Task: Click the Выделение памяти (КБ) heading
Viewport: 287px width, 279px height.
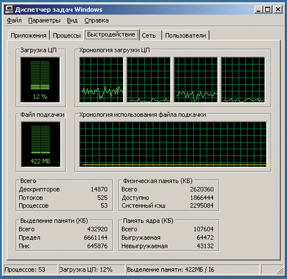Action: point(54,221)
